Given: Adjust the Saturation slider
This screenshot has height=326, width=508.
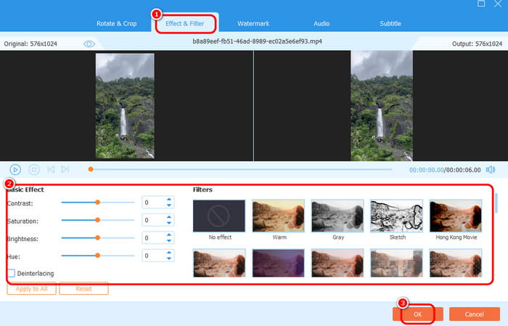Looking at the screenshot, I should pos(97,220).
